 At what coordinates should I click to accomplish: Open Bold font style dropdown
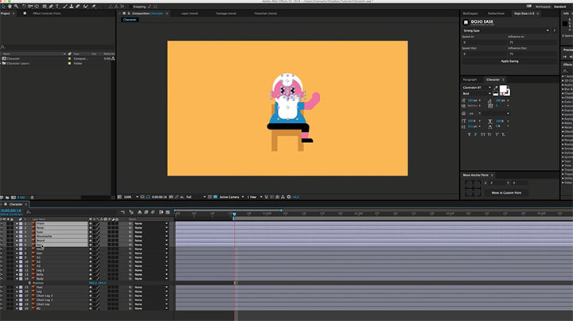point(477,94)
